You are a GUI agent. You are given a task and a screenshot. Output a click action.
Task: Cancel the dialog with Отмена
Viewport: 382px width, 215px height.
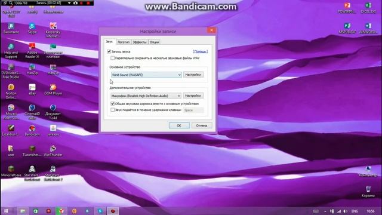coord(202,125)
